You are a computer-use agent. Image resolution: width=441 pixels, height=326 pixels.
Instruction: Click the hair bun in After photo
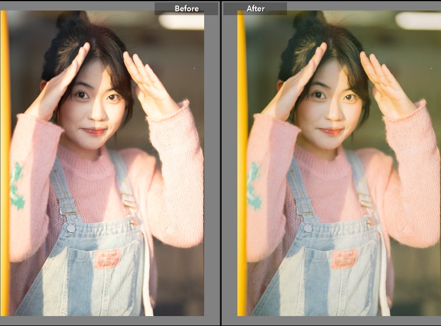pyautogui.click(x=309, y=21)
